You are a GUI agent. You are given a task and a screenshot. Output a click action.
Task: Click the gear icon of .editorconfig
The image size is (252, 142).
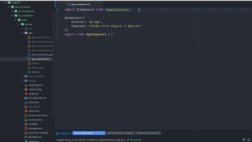coord(26,90)
